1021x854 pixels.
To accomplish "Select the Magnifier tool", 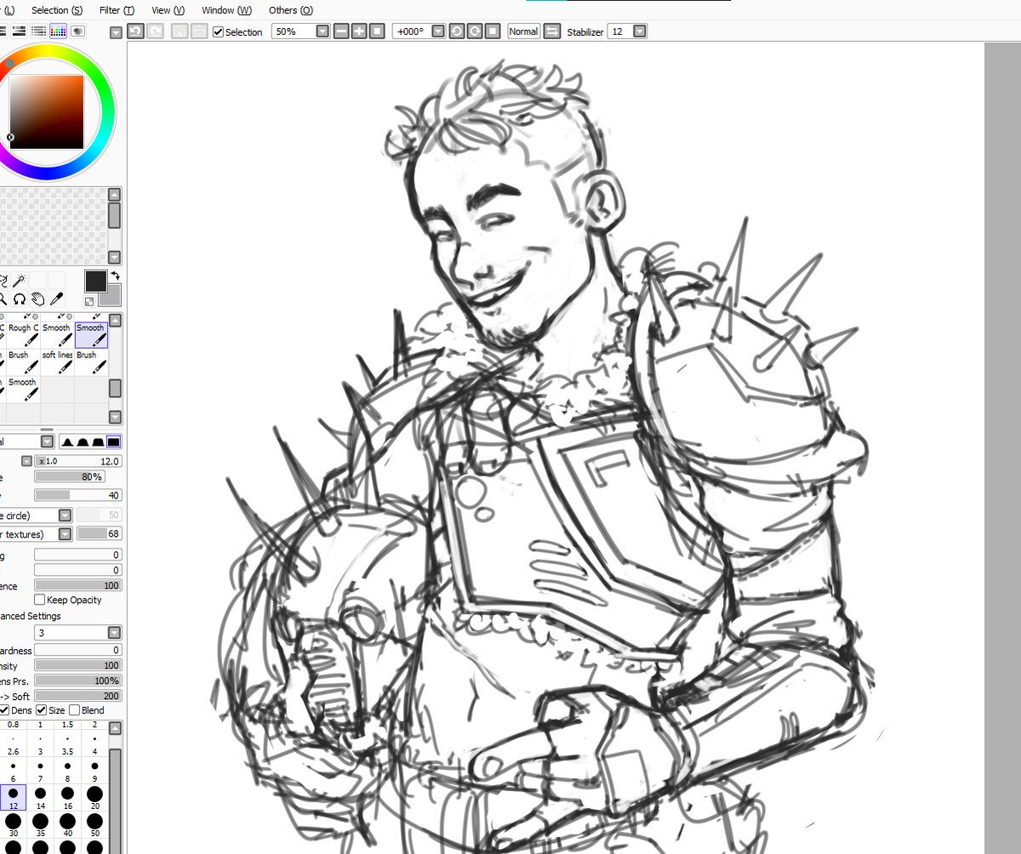I will 4,299.
